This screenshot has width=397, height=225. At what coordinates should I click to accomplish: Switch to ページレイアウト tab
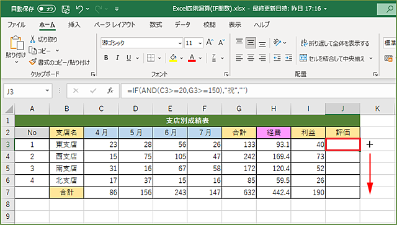pyautogui.click(x=115, y=25)
